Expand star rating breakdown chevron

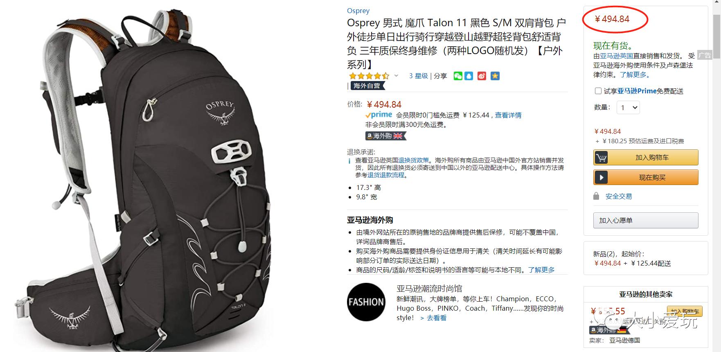(x=396, y=76)
